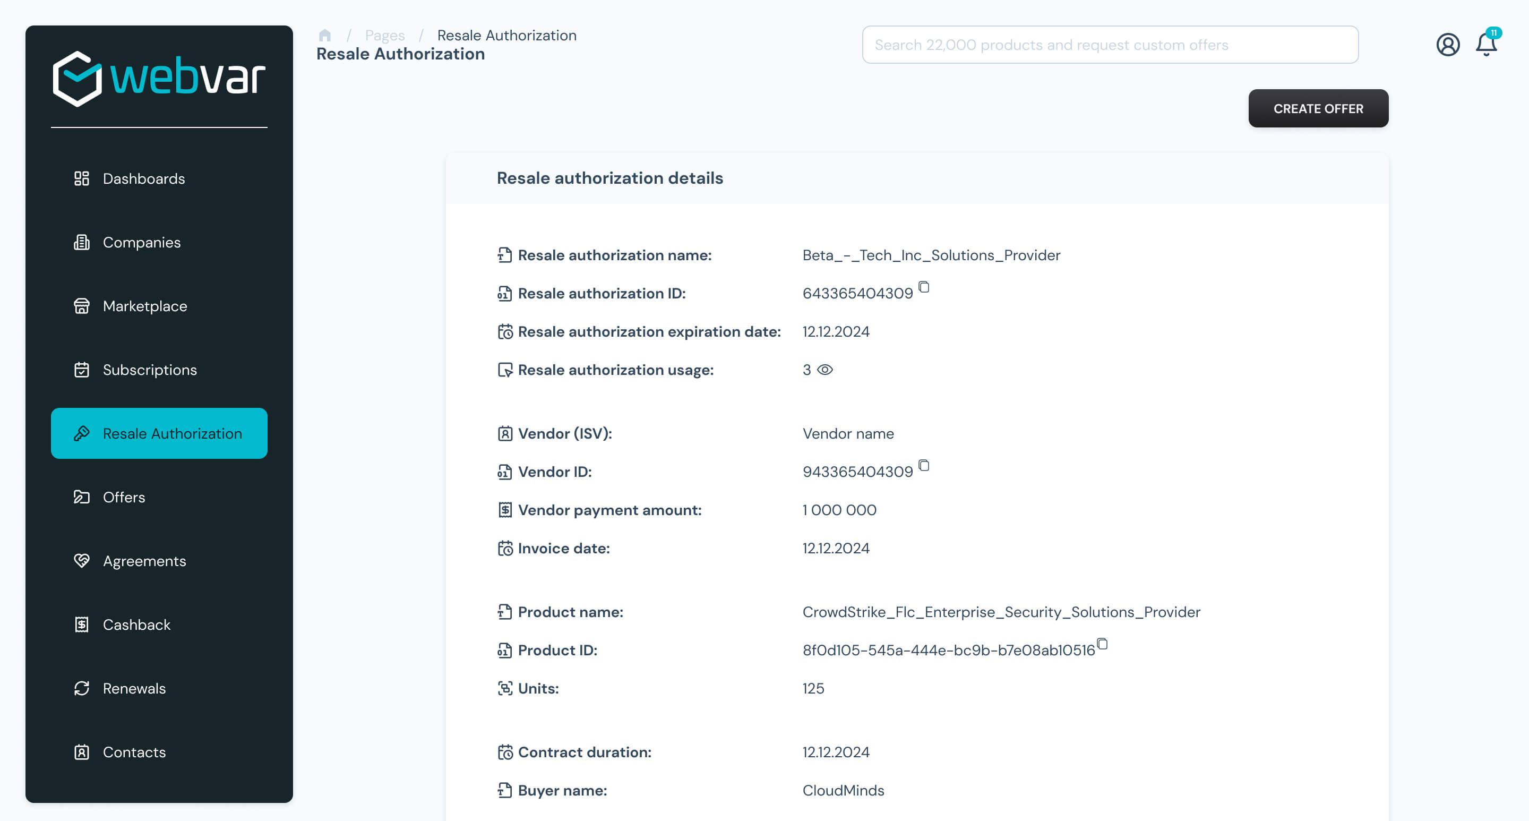Click the Dashboards grid icon
The image size is (1529, 821).
81,178
